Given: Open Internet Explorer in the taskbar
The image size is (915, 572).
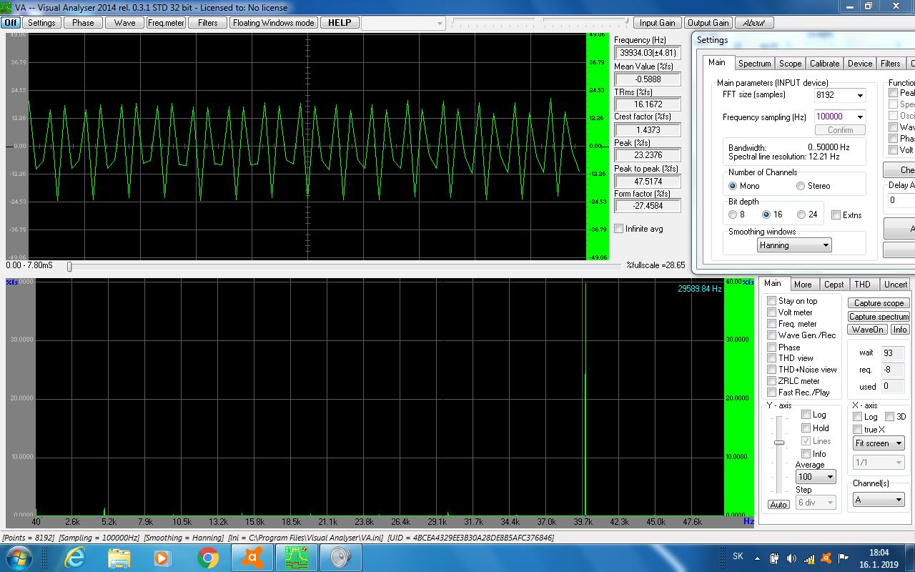Looking at the screenshot, I should point(75,556).
